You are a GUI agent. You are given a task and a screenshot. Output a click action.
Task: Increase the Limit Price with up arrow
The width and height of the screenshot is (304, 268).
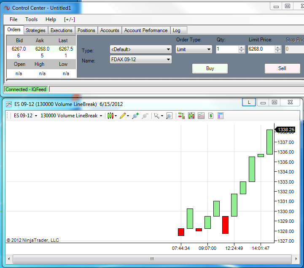(278, 48)
